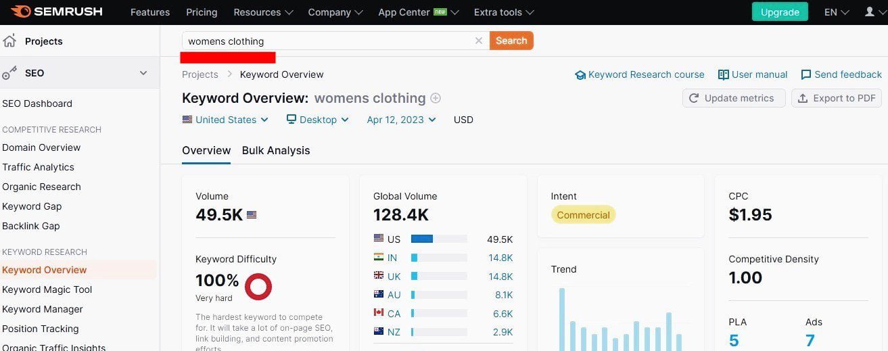The width and height of the screenshot is (888, 351).
Task: Open the user profile icon
Action: (x=870, y=12)
